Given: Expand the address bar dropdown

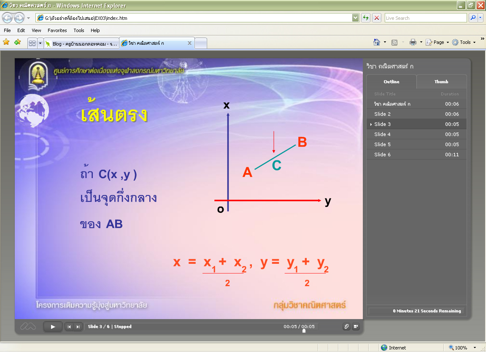Looking at the screenshot, I should click(x=355, y=18).
